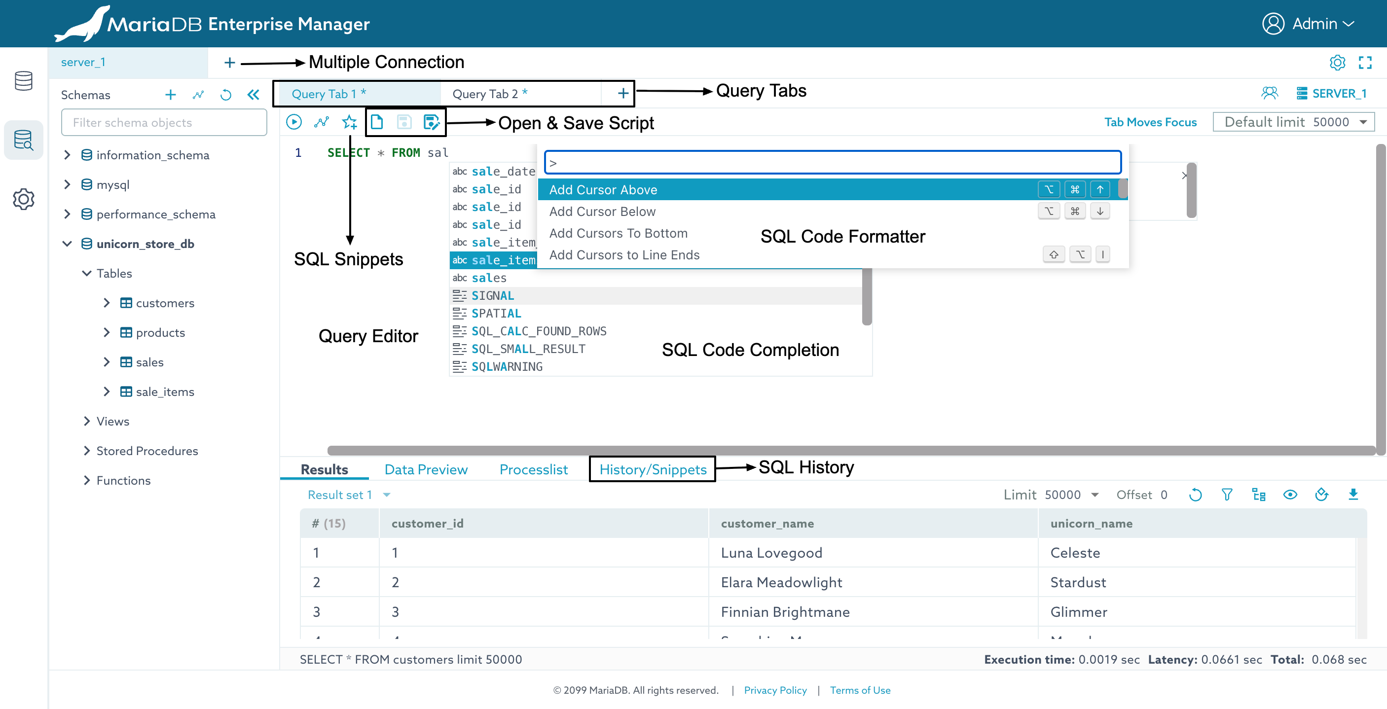Click the refresh schemas icon
The width and height of the screenshot is (1387, 709).
225,95
